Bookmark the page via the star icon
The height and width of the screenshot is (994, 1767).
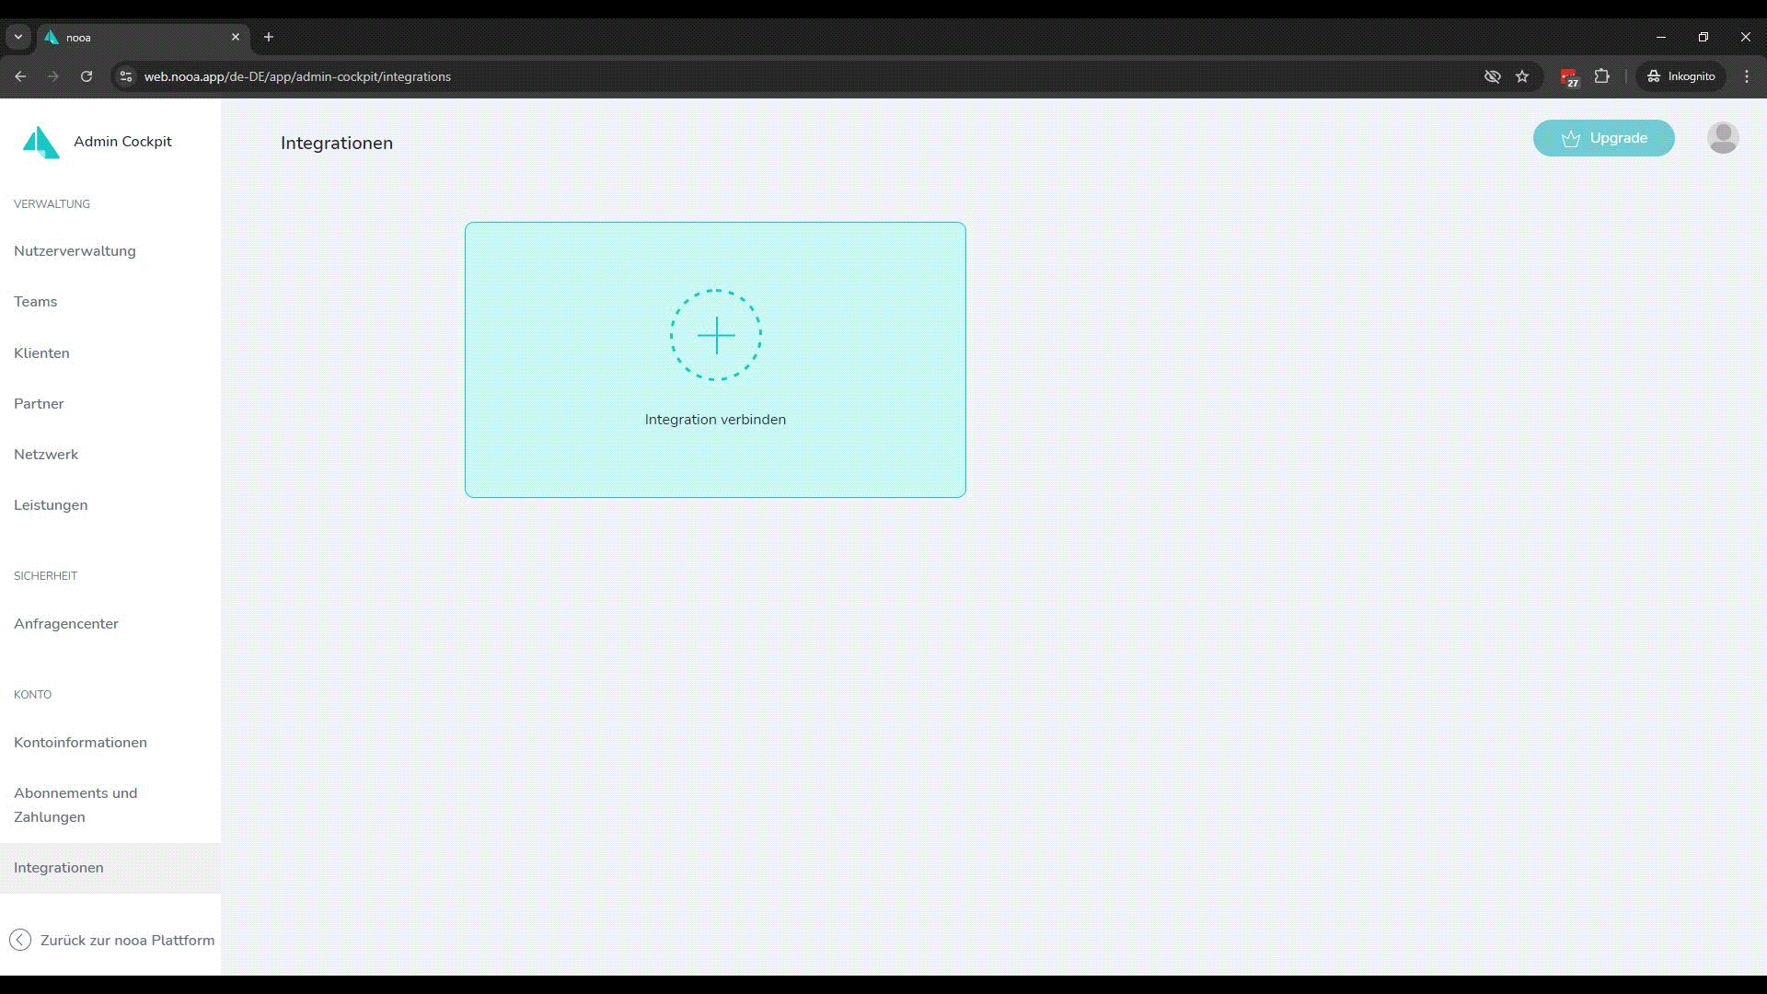pyautogui.click(x=1523, y=76)
